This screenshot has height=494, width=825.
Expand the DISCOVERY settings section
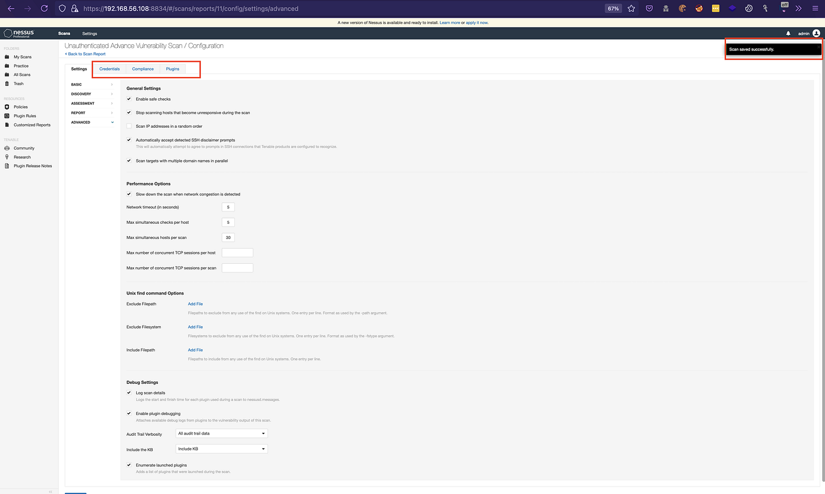click(x=92, y=94)
